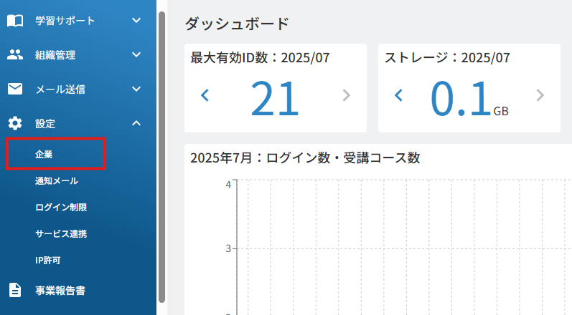Select the メール送信 menu label
The width and height of the screenshot is (572, 315).
[x=60, y=89]
